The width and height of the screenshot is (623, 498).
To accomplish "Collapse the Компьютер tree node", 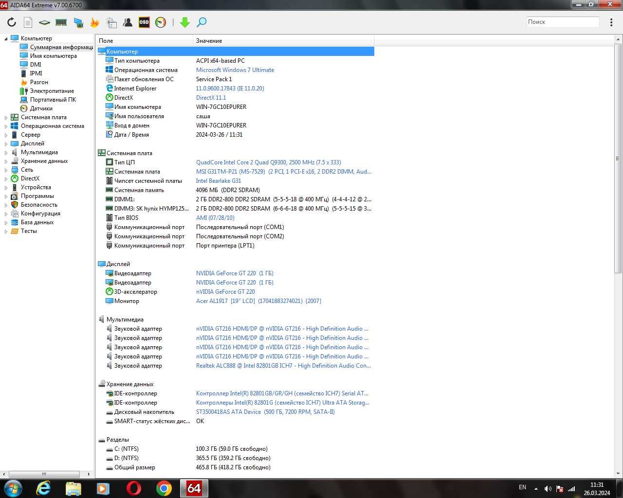I will 6,38.
